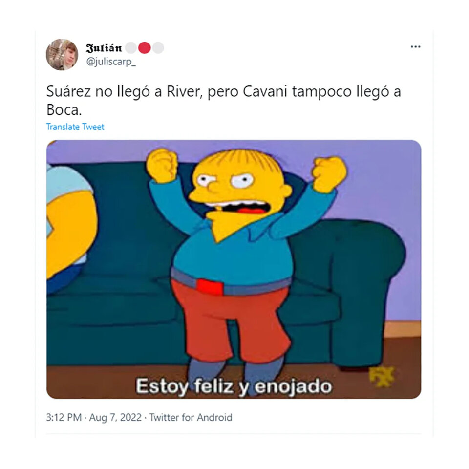This screenshot has height=469, width=469.
Task: Open Julián's round profile avatar
Action: click(x=62, y=54)
